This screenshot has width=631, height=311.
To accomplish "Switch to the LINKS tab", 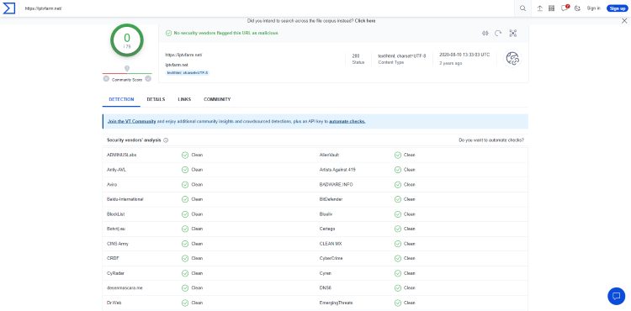I will [x=184, y=99].
